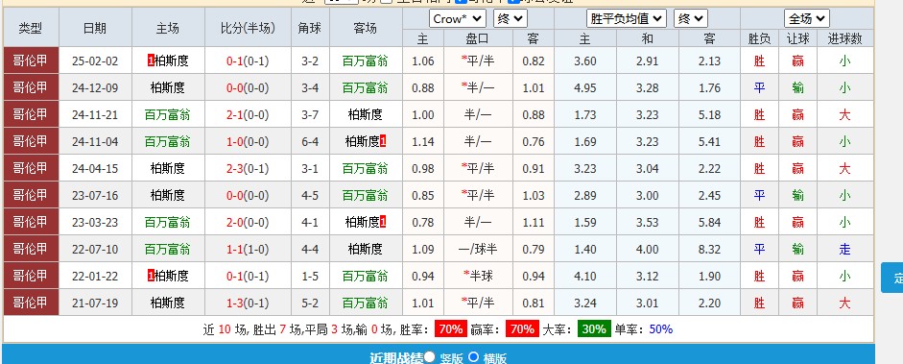Click the home odds value 4.95
This screenshot has height=364, width=903.
point(585,88)
